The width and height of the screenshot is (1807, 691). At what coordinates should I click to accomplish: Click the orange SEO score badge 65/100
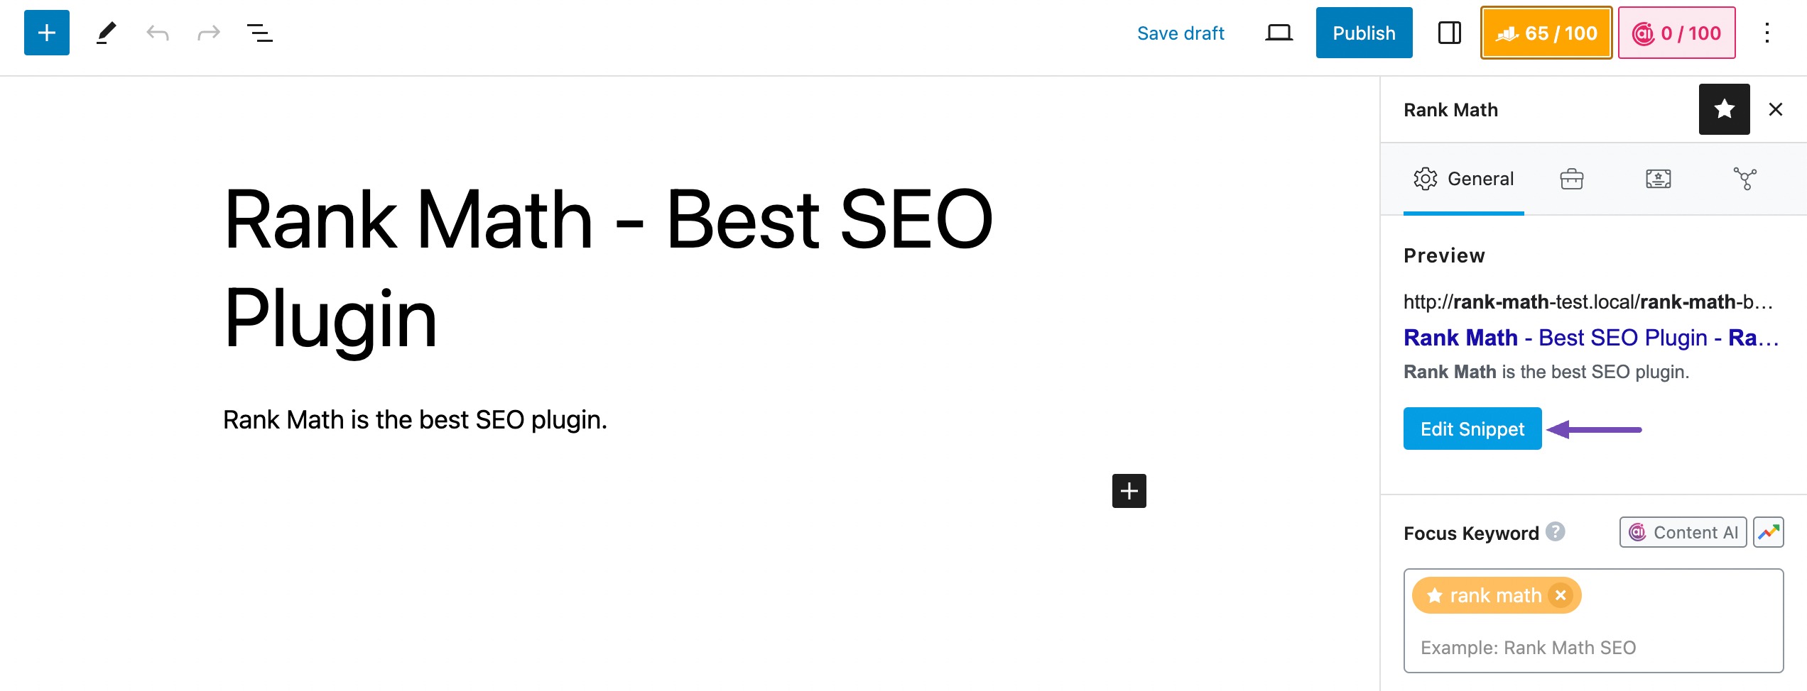[1546, 33]
